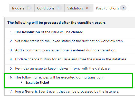The width and height of the screenshot is (135, 101).
Task: Open the Conditions tab
Action: [50, 8]
